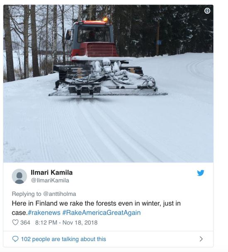
Task: Open Twitter via the blue bird logo
Action: 201,173
